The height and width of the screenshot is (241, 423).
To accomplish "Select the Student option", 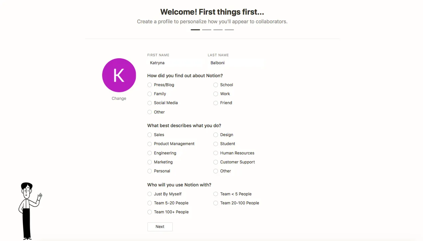I will [216, 144].
